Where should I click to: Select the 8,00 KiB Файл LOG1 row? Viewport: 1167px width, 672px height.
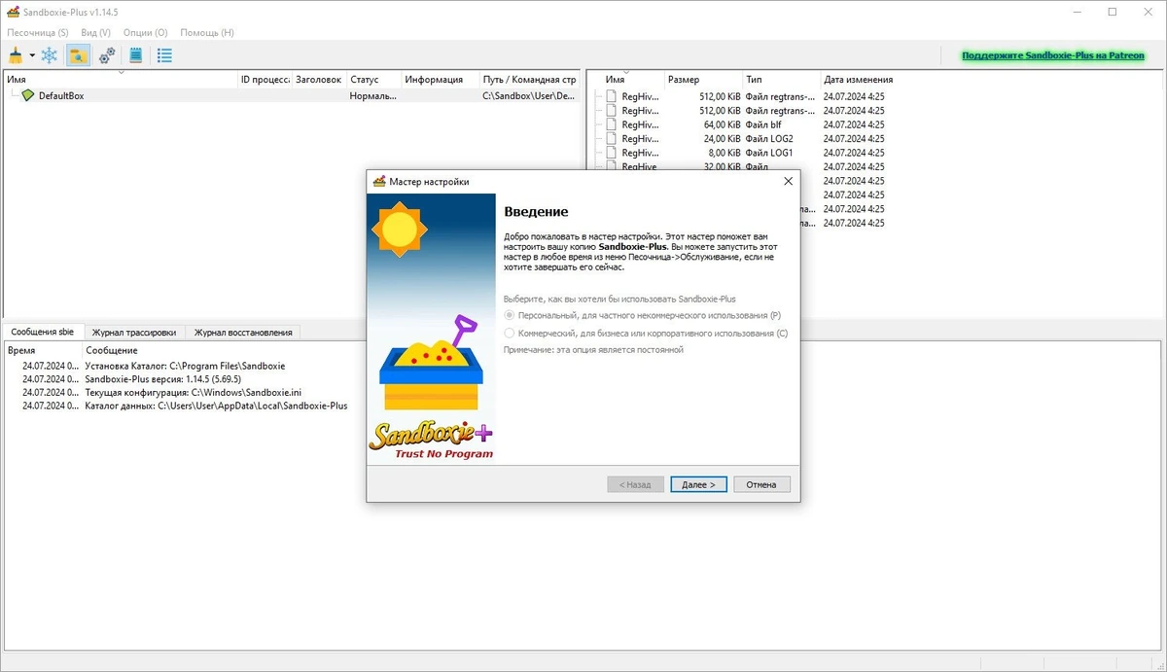tap(744, 153)
